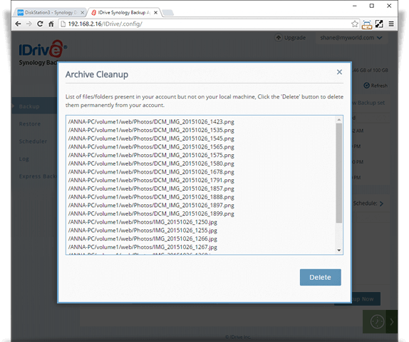Click the forward navigation arrow
Viewport: 409px width, 342px height.
29,24
